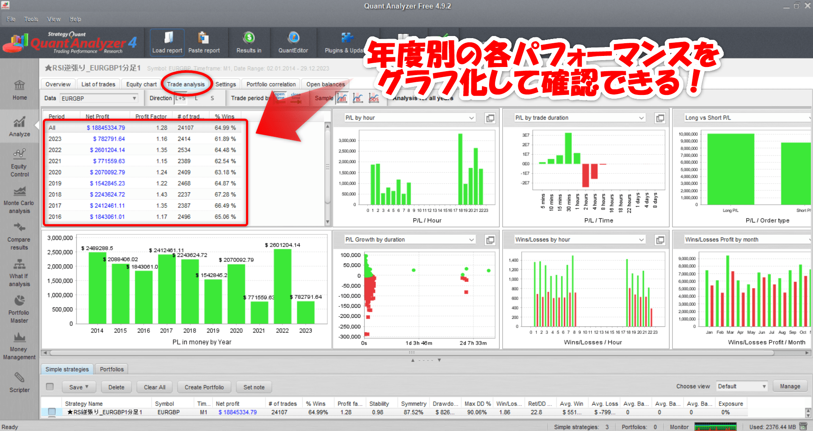Switch to the Equity chart tab
The image size is (813, 431).
click(141, 84)
